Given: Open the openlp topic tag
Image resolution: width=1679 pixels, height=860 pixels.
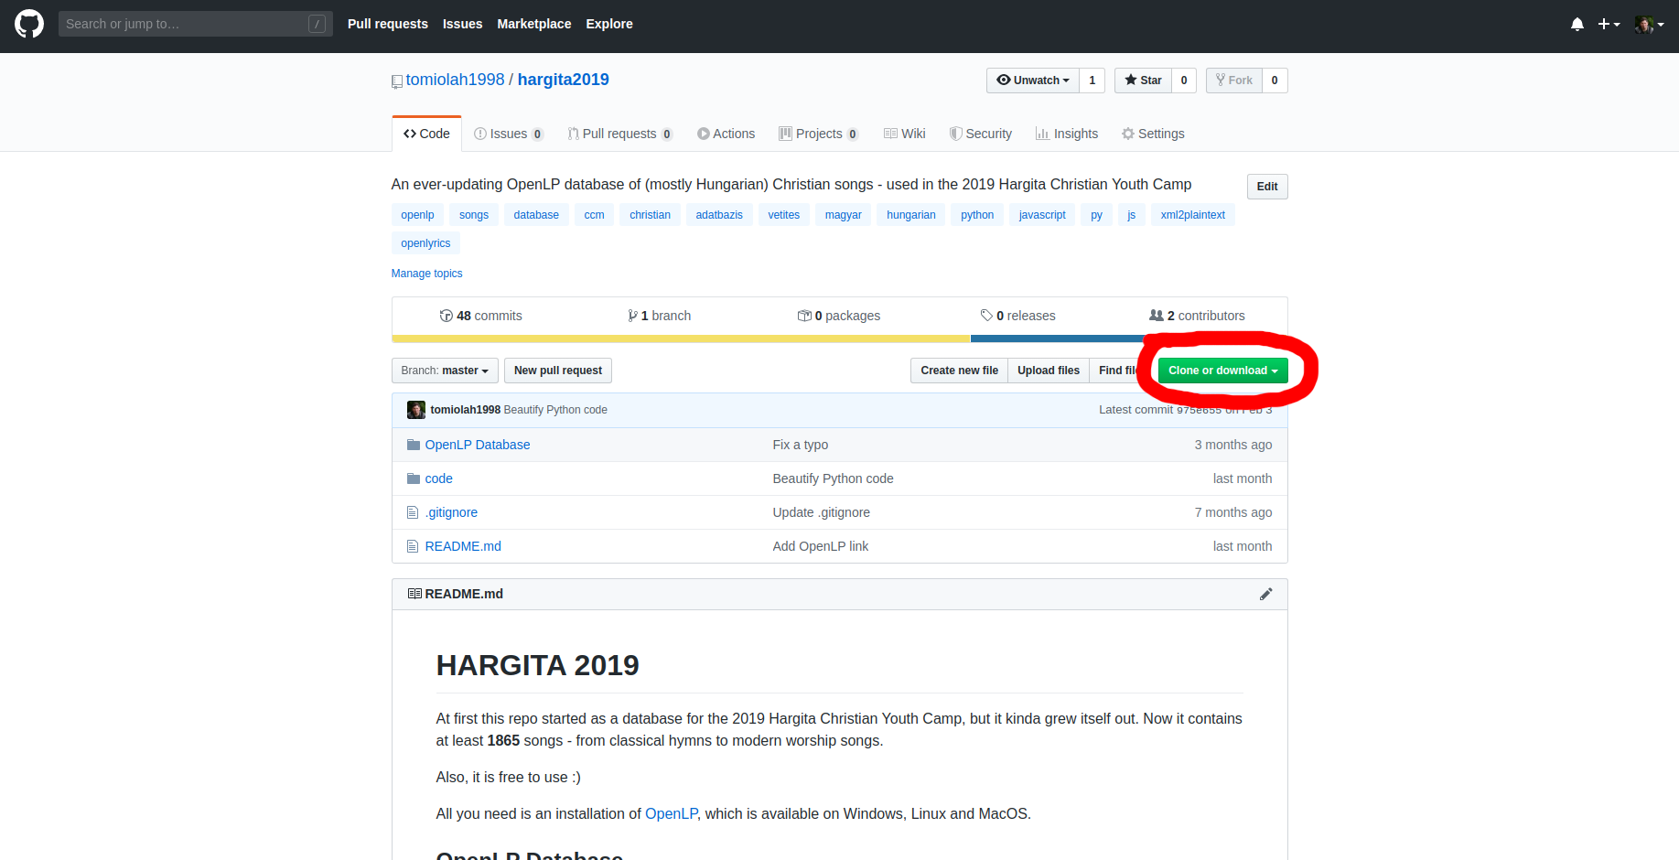Looking at the screenshot, I should (417, 215).
